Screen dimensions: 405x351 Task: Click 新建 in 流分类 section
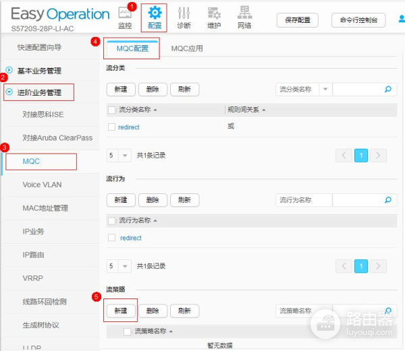click(x=121, y=89)
